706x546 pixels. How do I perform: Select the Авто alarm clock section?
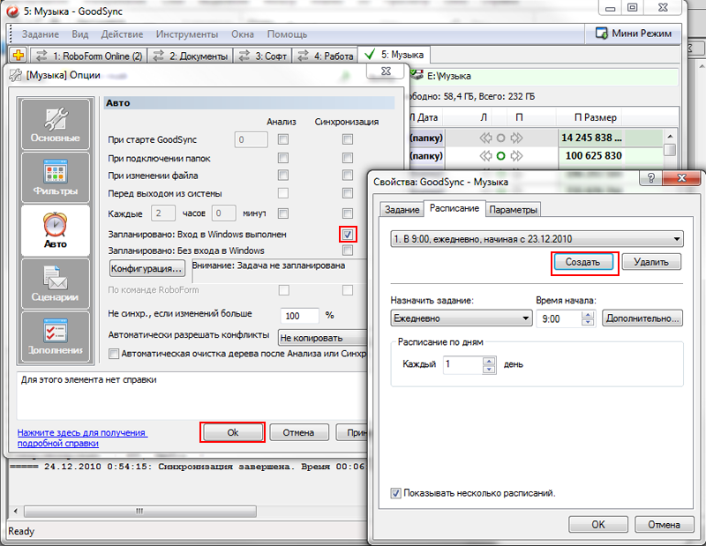point(56,230)
